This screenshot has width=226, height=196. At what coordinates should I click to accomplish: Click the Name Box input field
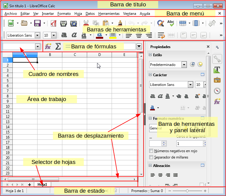coord(19,47)
